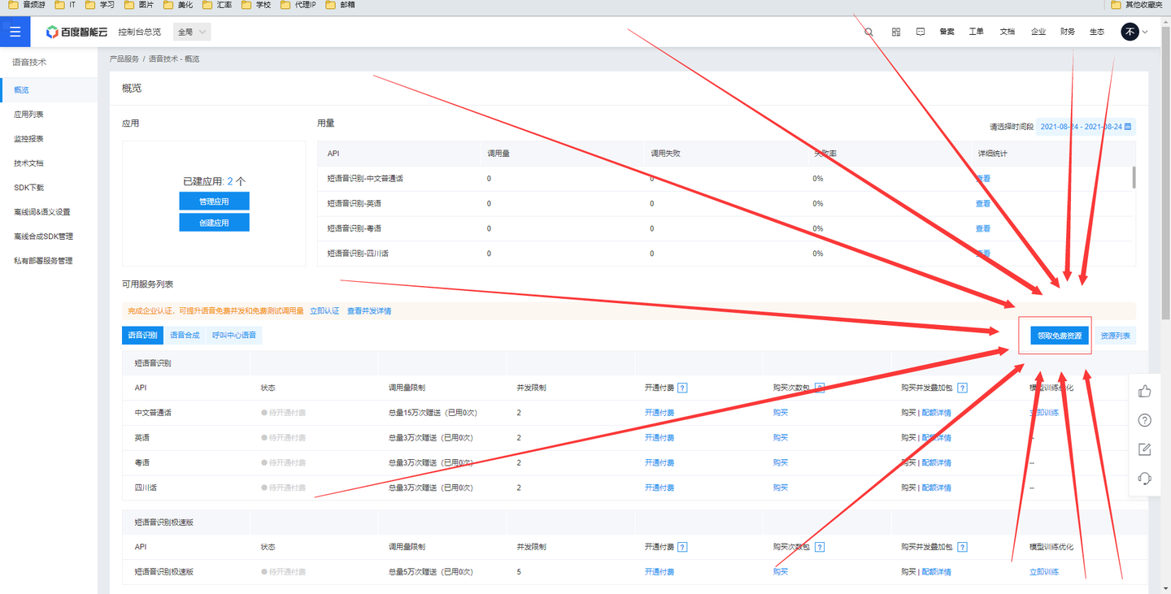Screen dimensions: 1171x594
Task: Click the thumbs-up feedback icon
Action: pyautogui.click(x=1145, y=391)
